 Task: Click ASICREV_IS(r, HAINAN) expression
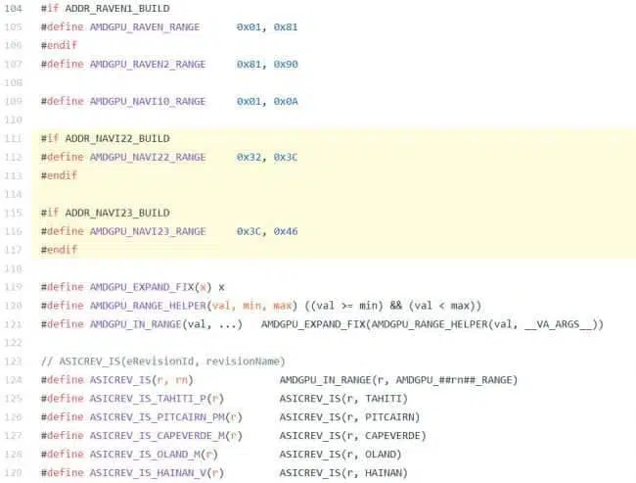343,473
